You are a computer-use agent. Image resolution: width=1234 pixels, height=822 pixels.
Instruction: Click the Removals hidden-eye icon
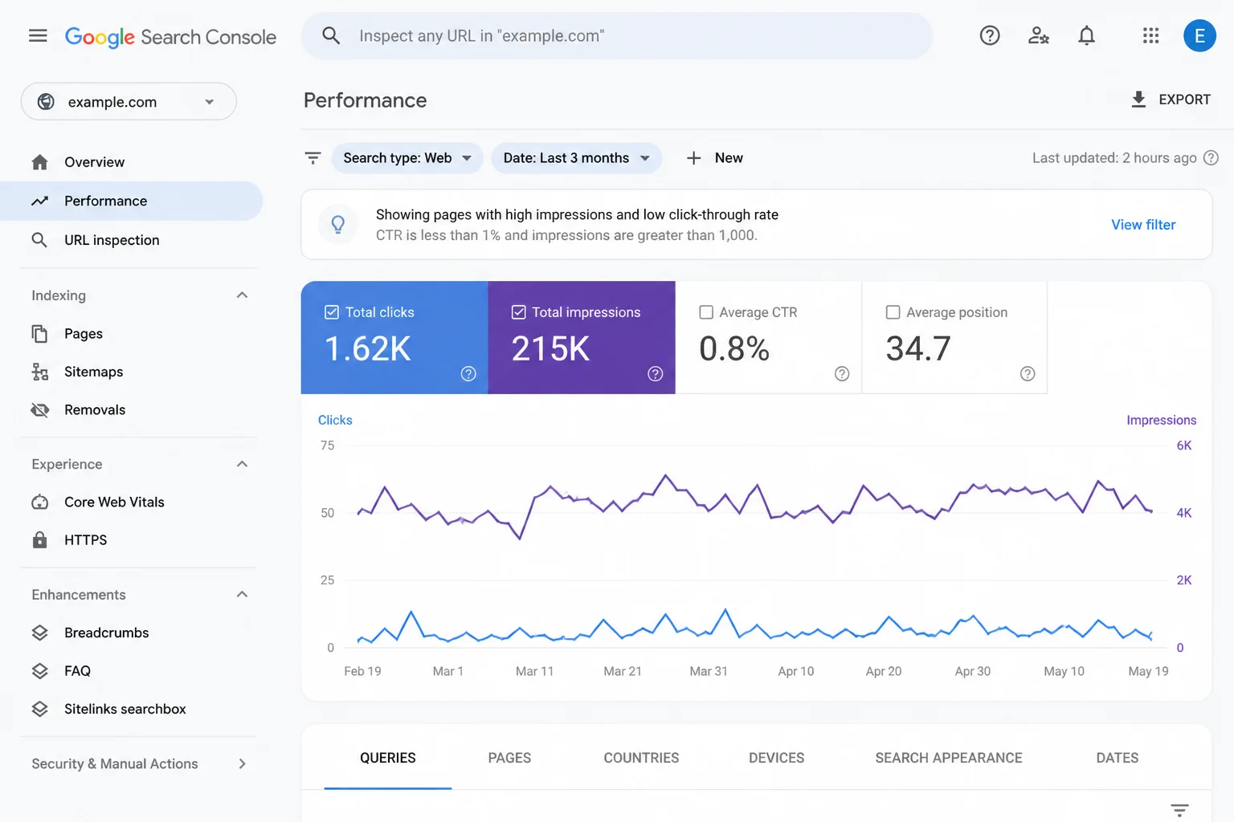click(x=39, y=410)
